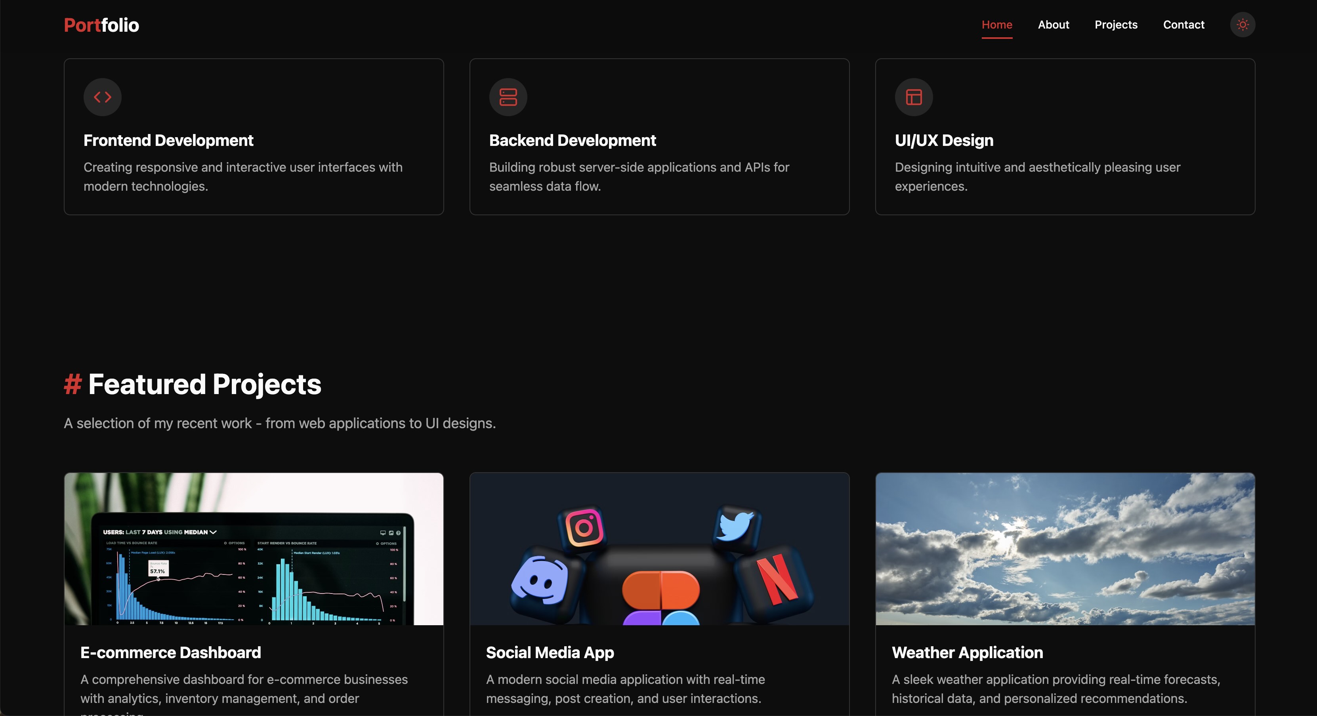This screenshot has height=716, width=1317.
Task: Click the Social Media App title
Action: [550, 653]
